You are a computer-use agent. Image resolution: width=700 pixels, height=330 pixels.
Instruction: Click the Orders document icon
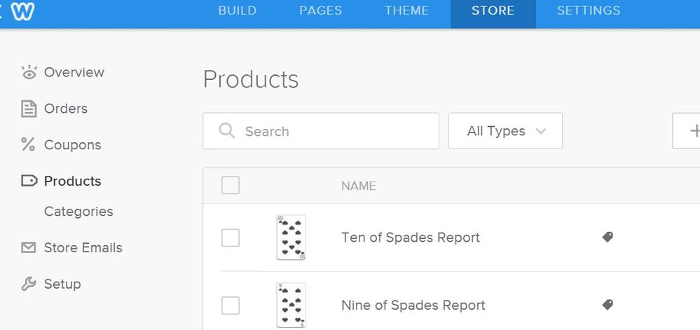(29, 109)
